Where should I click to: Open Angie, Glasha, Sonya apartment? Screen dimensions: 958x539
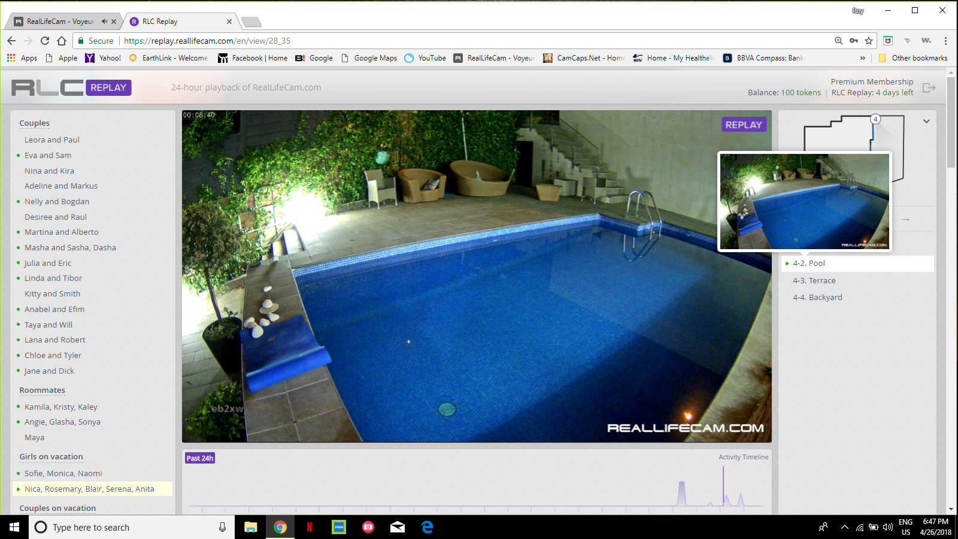tap(63, 422)
